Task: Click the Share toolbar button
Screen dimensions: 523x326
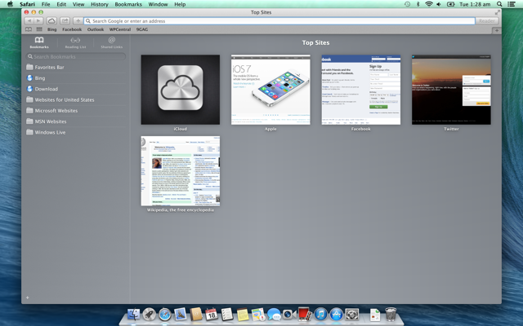Action: click(x=65, y=20)
